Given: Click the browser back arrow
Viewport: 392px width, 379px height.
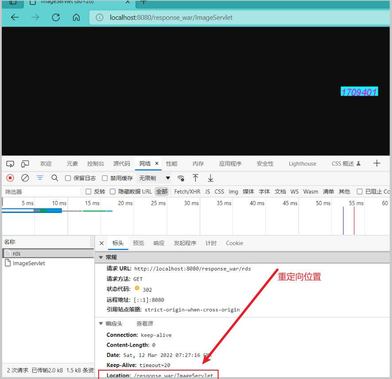Looking at the screenshot, I should [x=15, y=17].
